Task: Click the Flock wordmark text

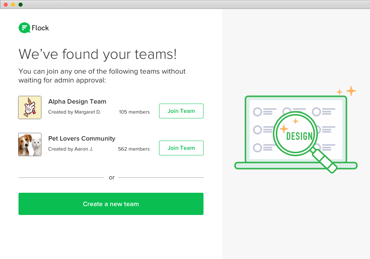Action: point(40,28)
